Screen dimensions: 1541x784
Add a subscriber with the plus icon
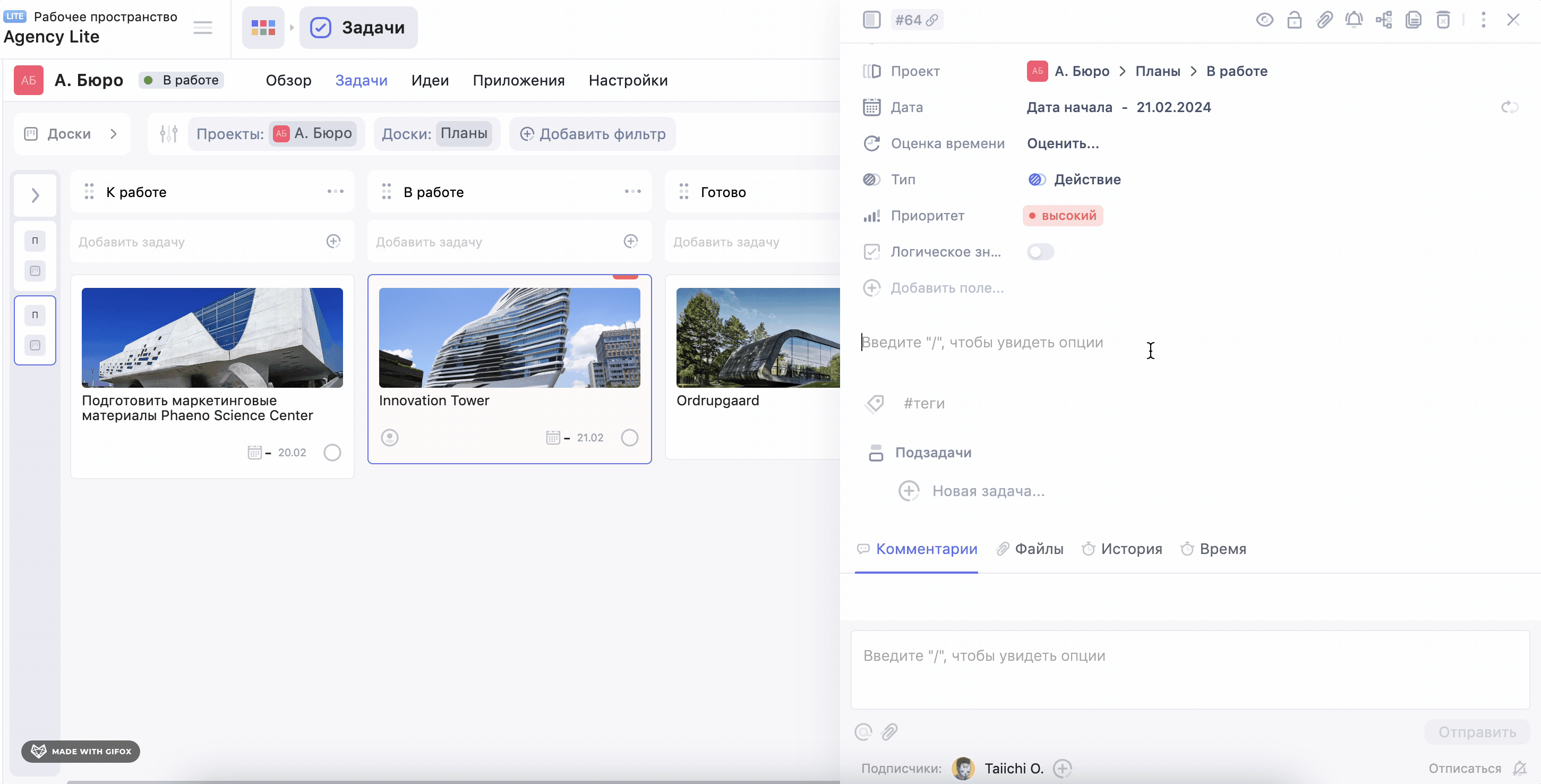pos(1062,769)
